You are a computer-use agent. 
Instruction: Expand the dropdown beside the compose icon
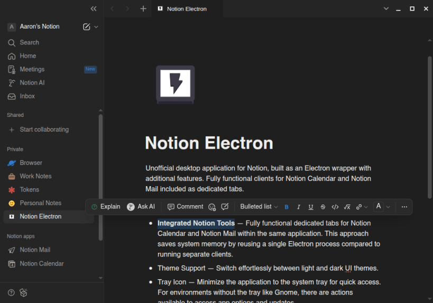pos(96,27)
